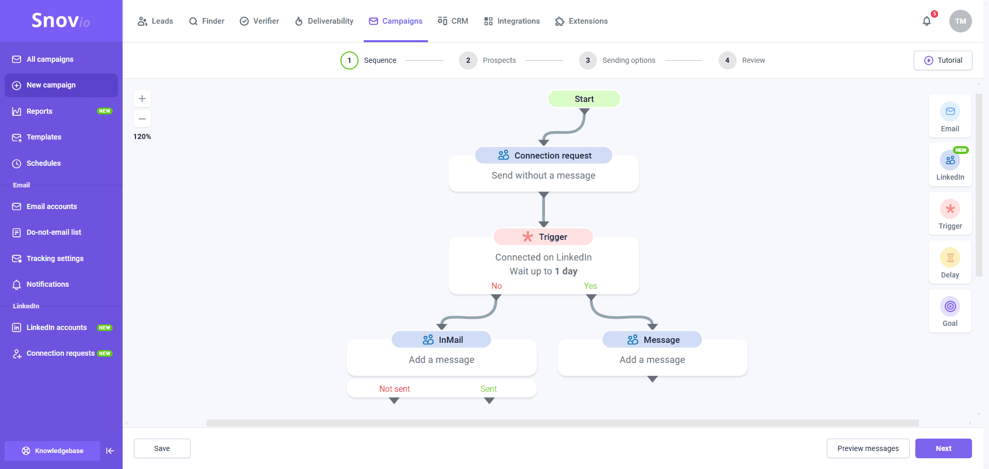Select the Message node header

pos(652,340)
